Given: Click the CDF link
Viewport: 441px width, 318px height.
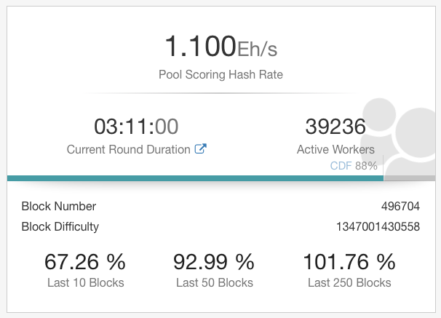Looking at the screenshot, I should 341,166.
